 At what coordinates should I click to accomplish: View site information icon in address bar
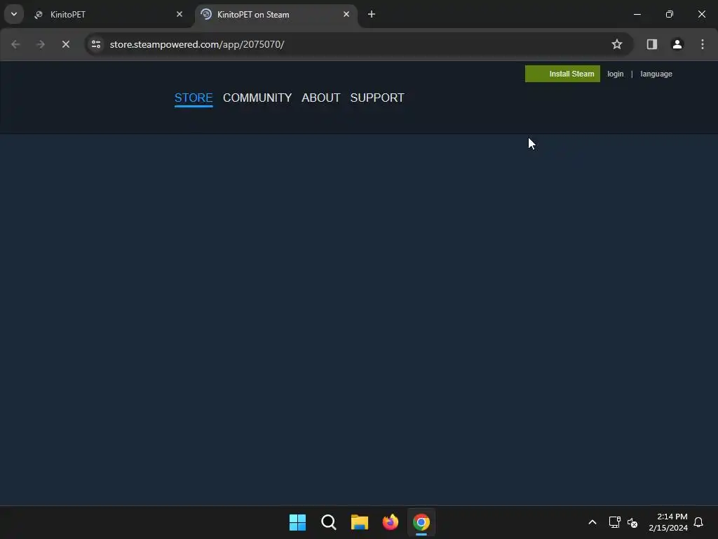pos(96,44)
